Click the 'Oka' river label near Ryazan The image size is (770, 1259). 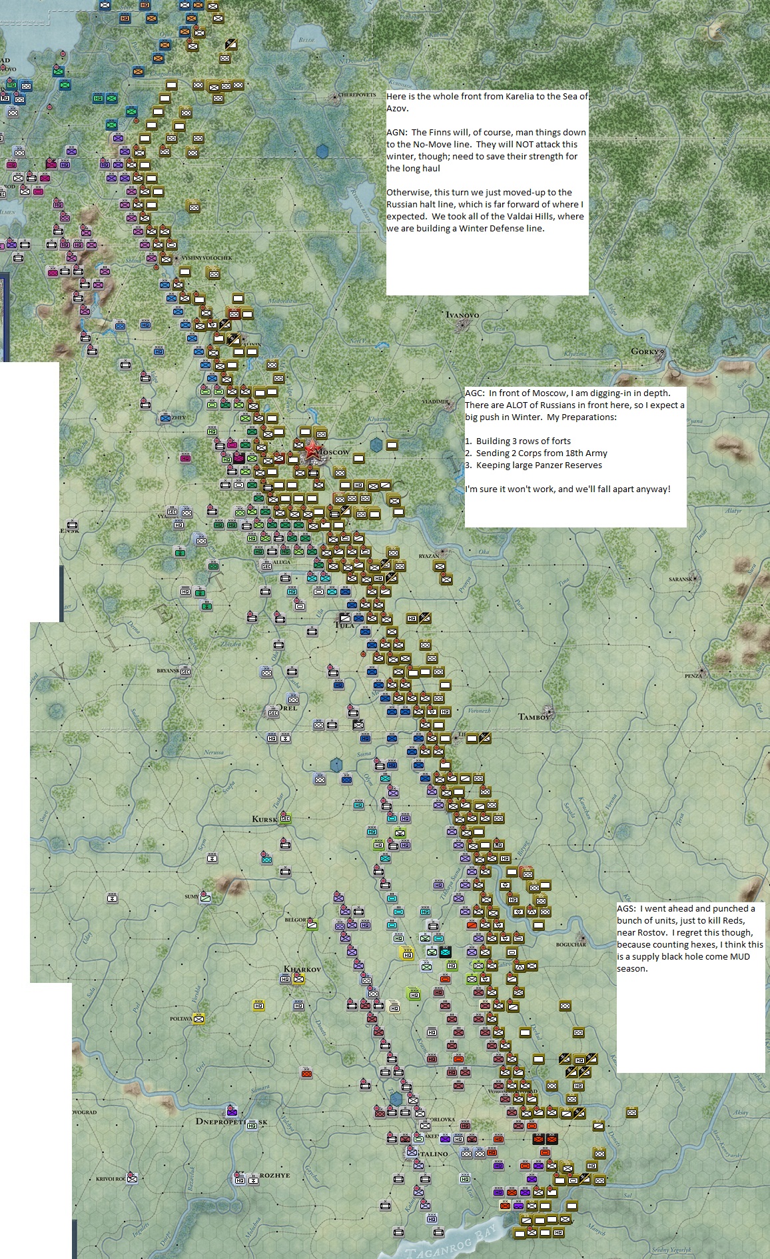484,551
